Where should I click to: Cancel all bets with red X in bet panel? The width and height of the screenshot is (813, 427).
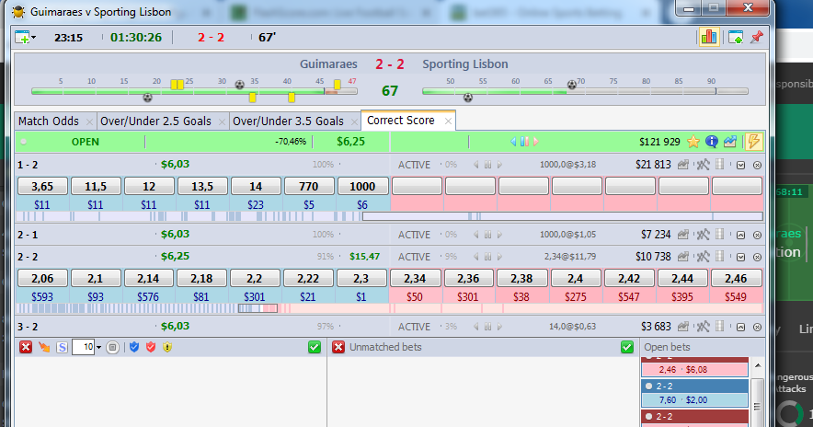tap(26, 347)
